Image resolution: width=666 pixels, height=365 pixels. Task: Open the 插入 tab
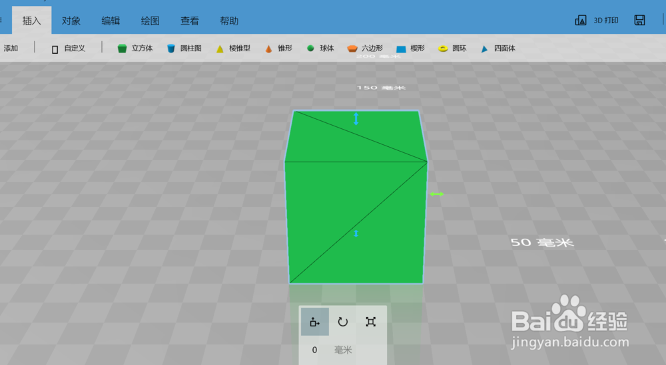[x=31, y=21]
